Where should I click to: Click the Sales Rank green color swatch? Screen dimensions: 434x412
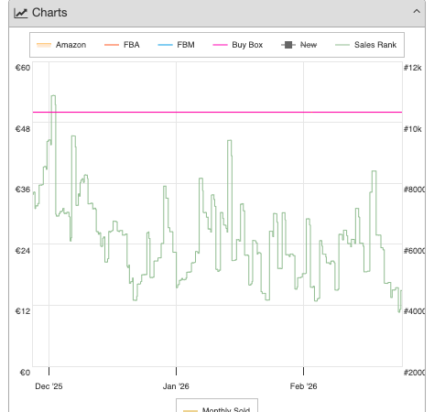[x=342, y=45]
